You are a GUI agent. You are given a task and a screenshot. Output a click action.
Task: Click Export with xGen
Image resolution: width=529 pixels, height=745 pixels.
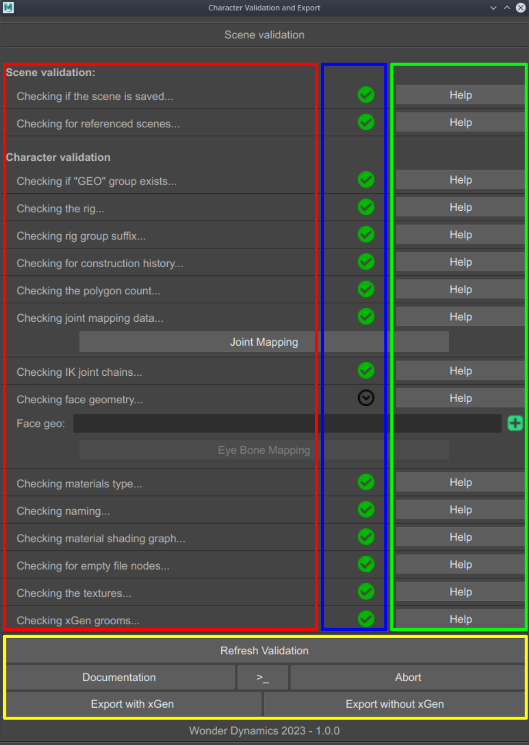pyautogui.click(x=133, y=704)
